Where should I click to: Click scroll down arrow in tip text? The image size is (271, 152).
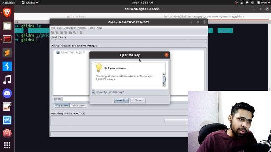point(164,85)
